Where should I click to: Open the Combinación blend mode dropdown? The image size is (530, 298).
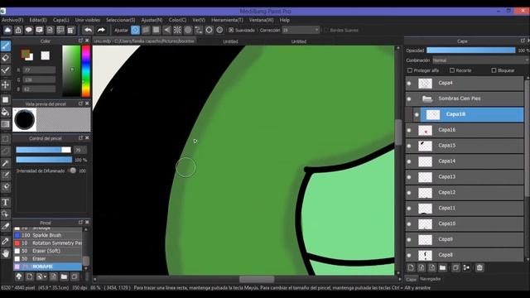click(480, 60)
